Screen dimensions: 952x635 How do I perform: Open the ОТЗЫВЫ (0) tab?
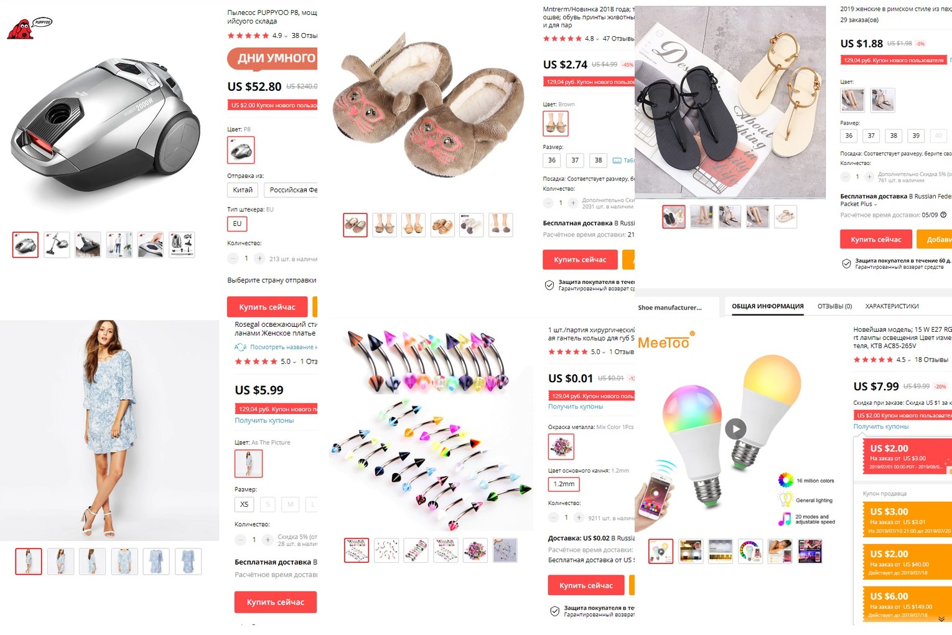pos(834,306)
